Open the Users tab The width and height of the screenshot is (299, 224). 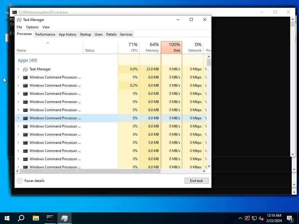pos(99,34)
